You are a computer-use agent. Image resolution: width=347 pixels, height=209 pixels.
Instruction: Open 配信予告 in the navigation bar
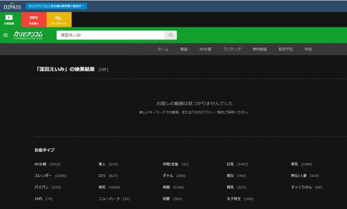click(x=285, y=49)
